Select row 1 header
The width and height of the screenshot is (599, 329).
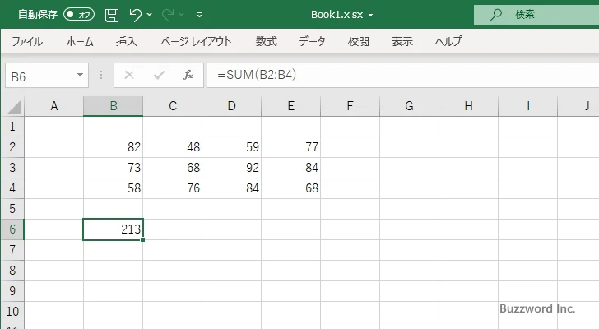pos(12,127)
